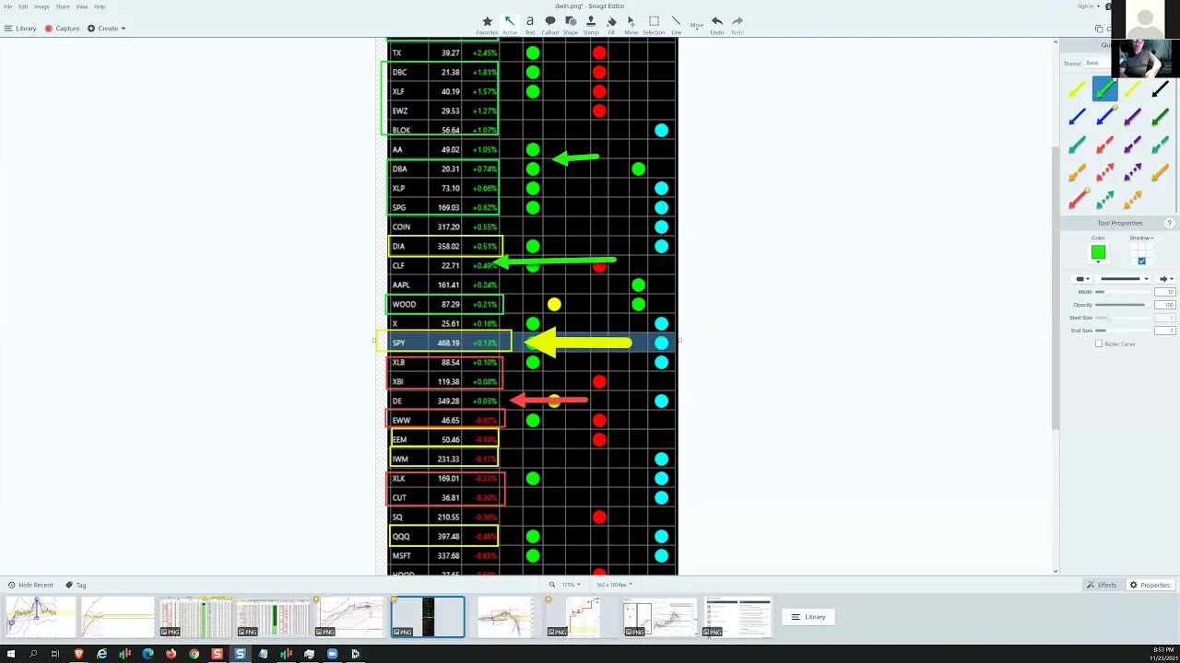Click the Opacity value field
1180x663 pixels.
tap(1165, 305)
